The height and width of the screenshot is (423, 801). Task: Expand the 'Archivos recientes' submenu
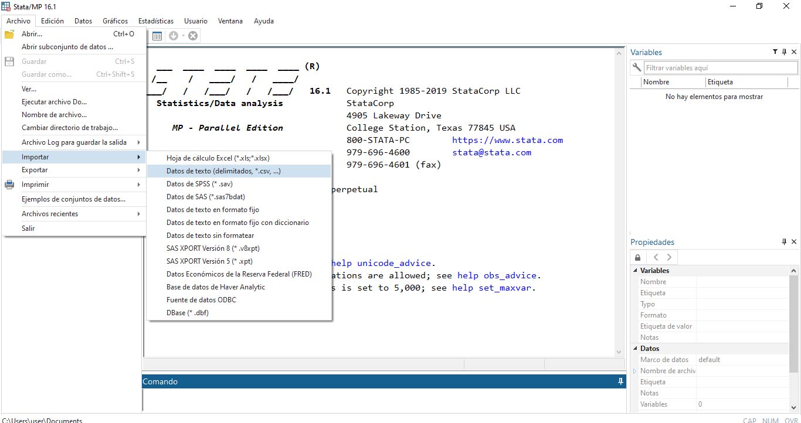[74, 214]
